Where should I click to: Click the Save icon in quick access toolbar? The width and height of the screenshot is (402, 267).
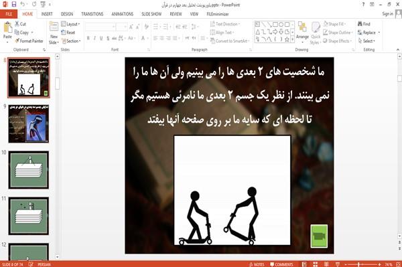click(x=14, y=4)
